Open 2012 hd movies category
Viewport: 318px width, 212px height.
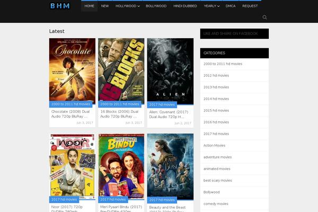[216, 75]
